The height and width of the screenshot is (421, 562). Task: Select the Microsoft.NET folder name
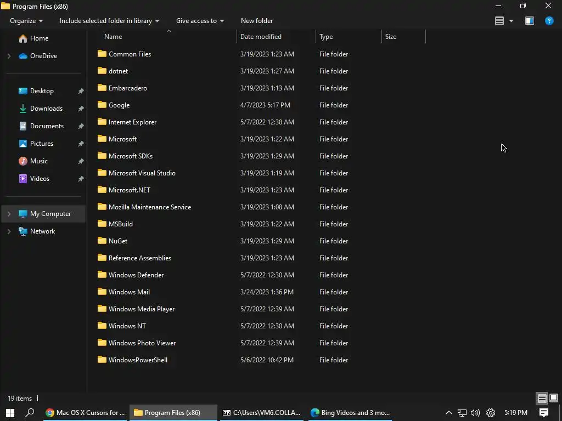pyautogui.click(x=130, y=190)
